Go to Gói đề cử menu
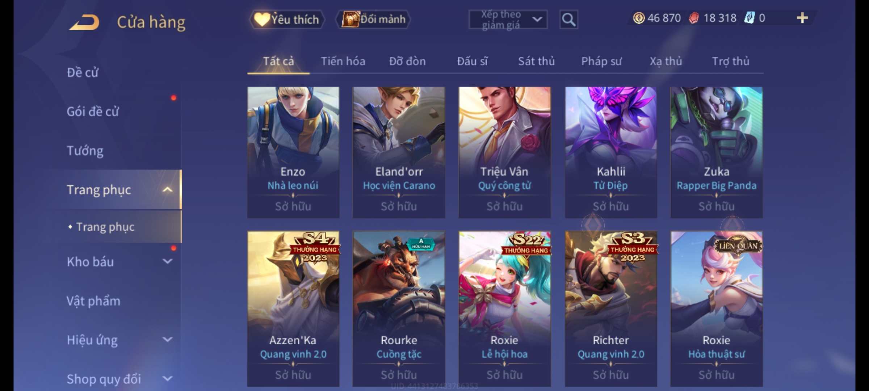 point(93,112)
